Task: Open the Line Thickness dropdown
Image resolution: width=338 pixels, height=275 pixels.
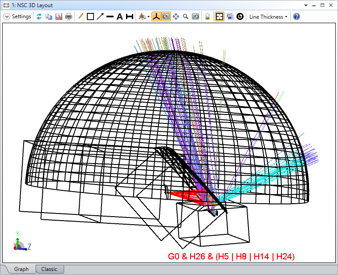Action: 269,17
